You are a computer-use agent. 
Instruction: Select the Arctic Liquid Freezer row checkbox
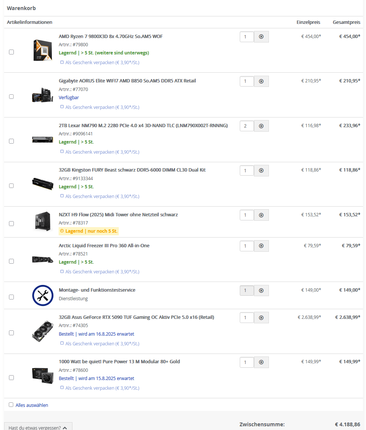11,261
